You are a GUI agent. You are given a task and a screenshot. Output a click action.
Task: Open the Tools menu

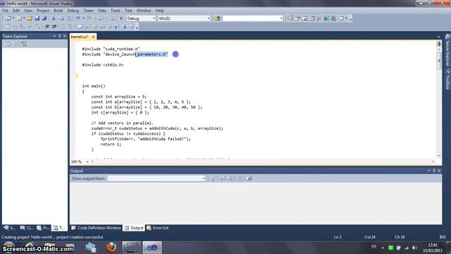click(116, 11)
